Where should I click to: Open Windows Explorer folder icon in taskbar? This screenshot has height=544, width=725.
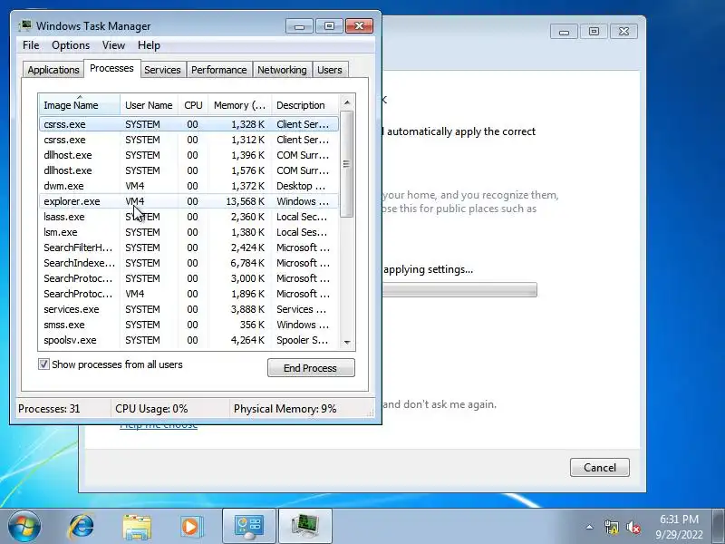pyautogui.click(x=137, y=527)
